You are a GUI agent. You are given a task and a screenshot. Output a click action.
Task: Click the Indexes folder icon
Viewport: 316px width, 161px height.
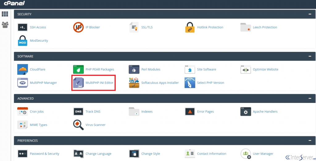point(134,112)
